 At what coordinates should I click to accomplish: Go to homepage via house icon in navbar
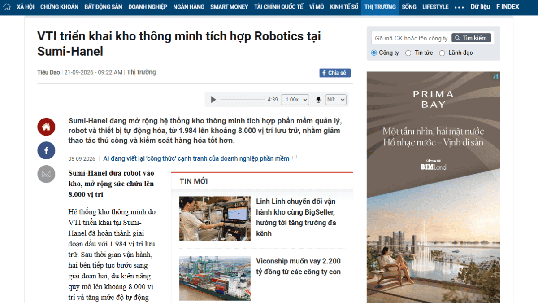[x=6, y=7]
